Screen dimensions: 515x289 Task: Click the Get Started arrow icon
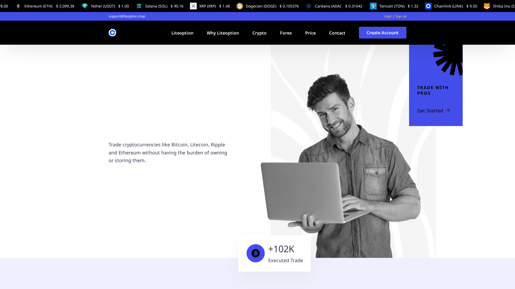tap(447, 110)
